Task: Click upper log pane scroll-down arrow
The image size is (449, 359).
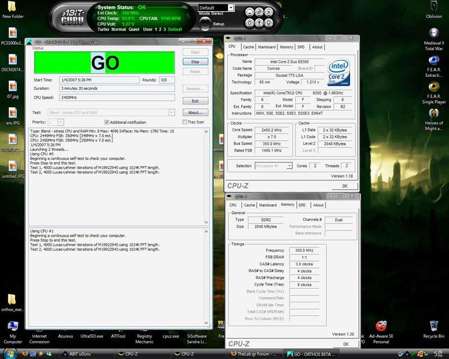Action: (x=207, y=223)
